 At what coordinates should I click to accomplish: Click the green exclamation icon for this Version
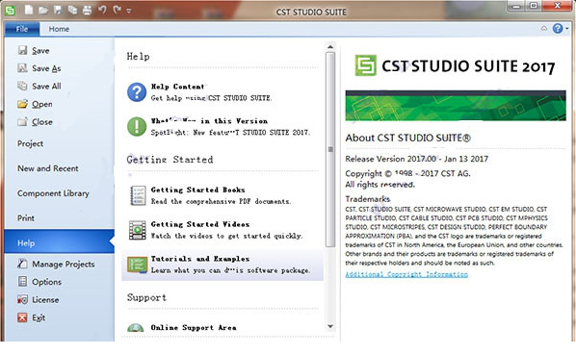(x=137, y=127)
